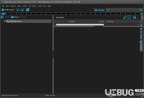Screen dimensions: 144x98
Task: Click the magnifier search icon
Action: point(141,10)
